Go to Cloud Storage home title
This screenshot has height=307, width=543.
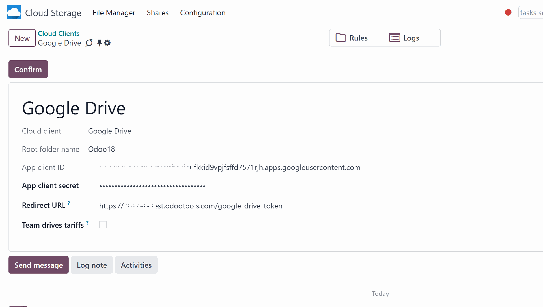(53, 13)
